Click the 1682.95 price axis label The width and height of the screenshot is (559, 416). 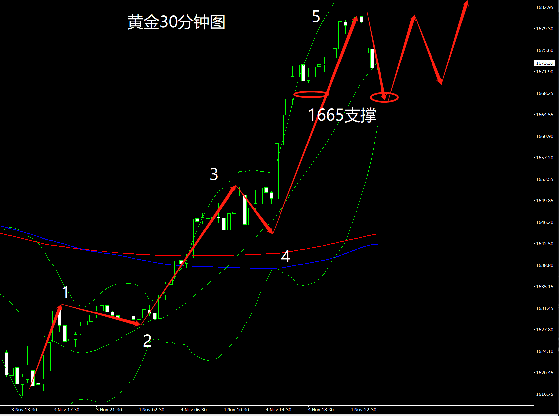545,7
